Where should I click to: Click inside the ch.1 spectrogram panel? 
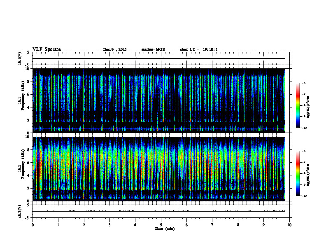pos(159,100)
